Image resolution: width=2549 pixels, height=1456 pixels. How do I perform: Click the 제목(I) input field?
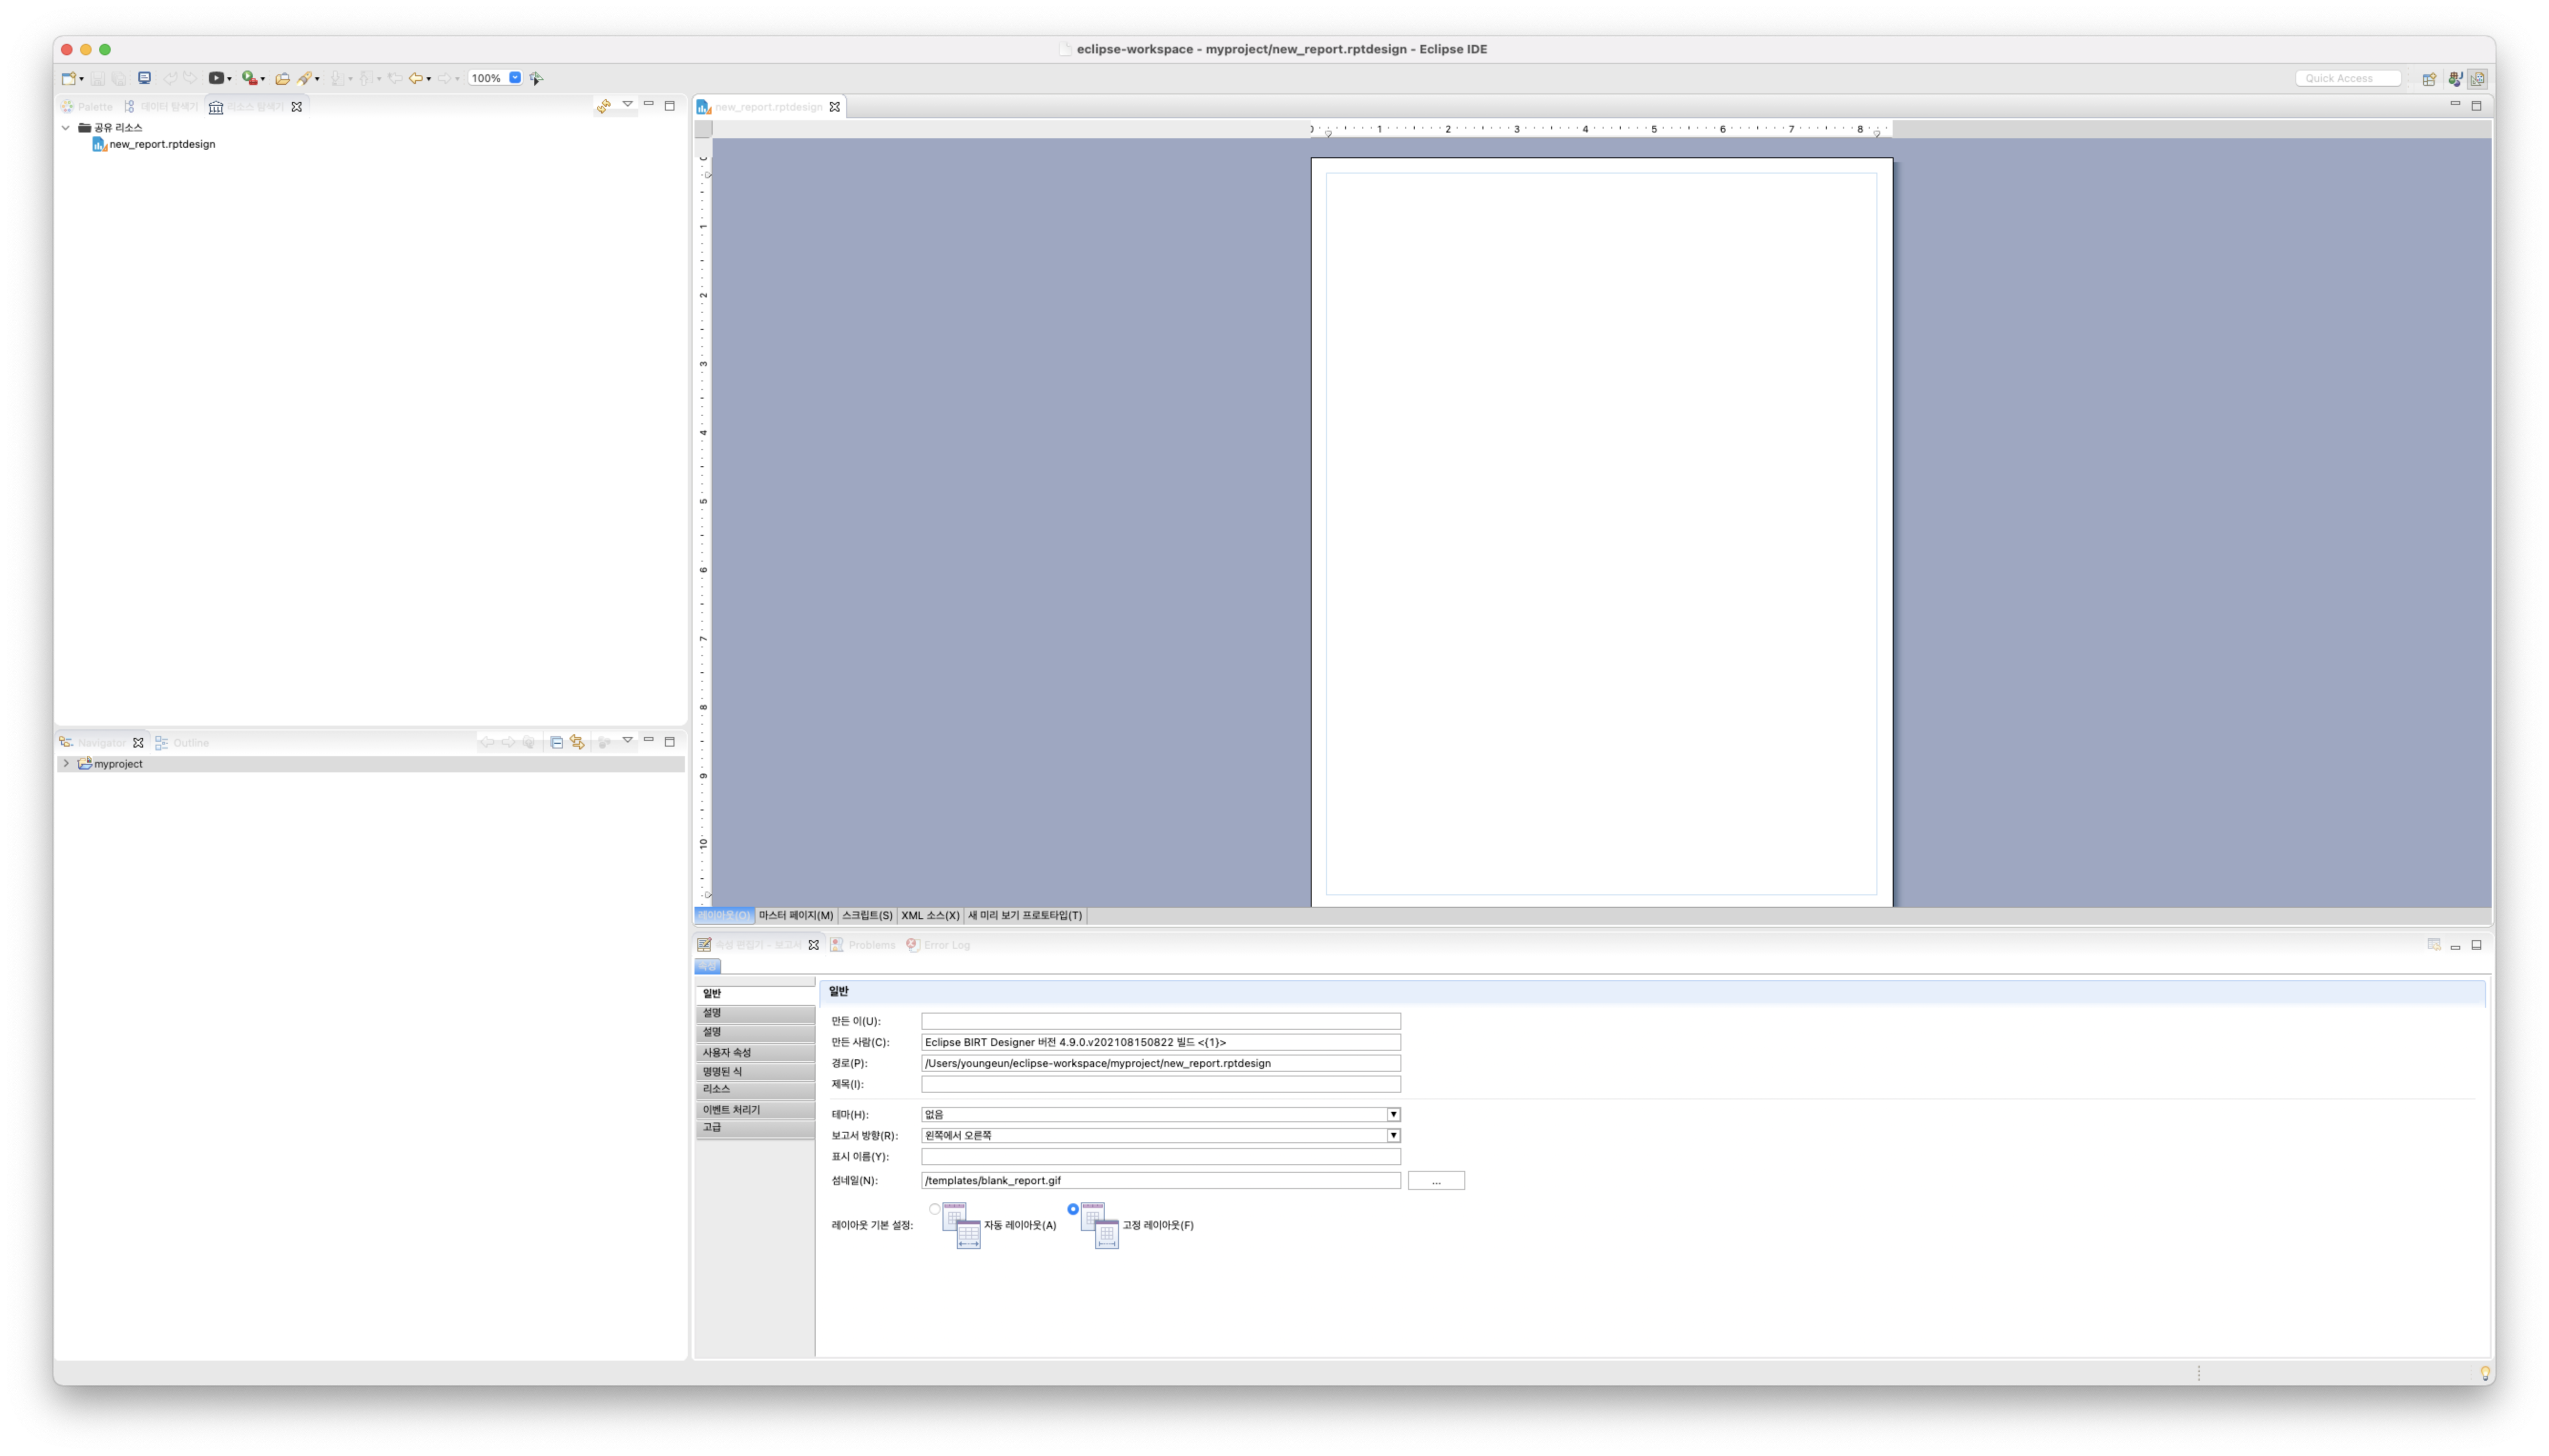[x=1160, y=1084]
